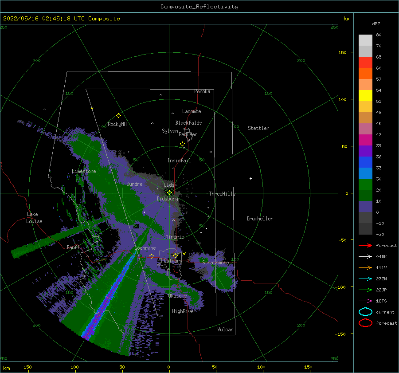Click the Lake Louise label

[x=34, y=218]
